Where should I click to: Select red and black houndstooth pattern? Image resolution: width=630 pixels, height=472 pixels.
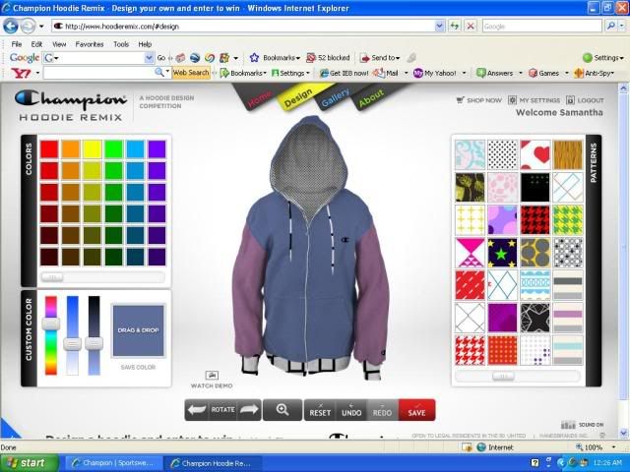[535, 220]
